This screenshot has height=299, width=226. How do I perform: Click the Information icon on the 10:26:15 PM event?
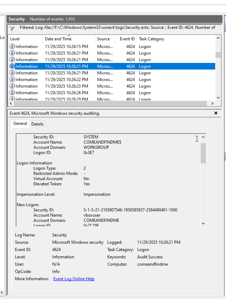click(x=12, y=47)
